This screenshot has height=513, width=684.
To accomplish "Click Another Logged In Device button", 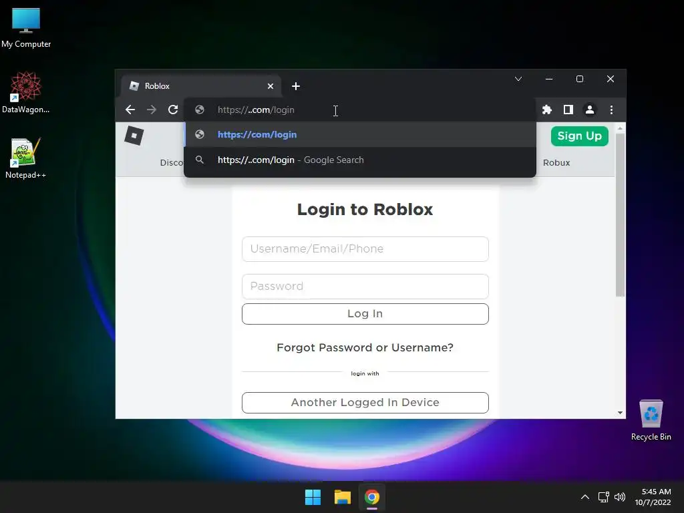I will [365, 402].
